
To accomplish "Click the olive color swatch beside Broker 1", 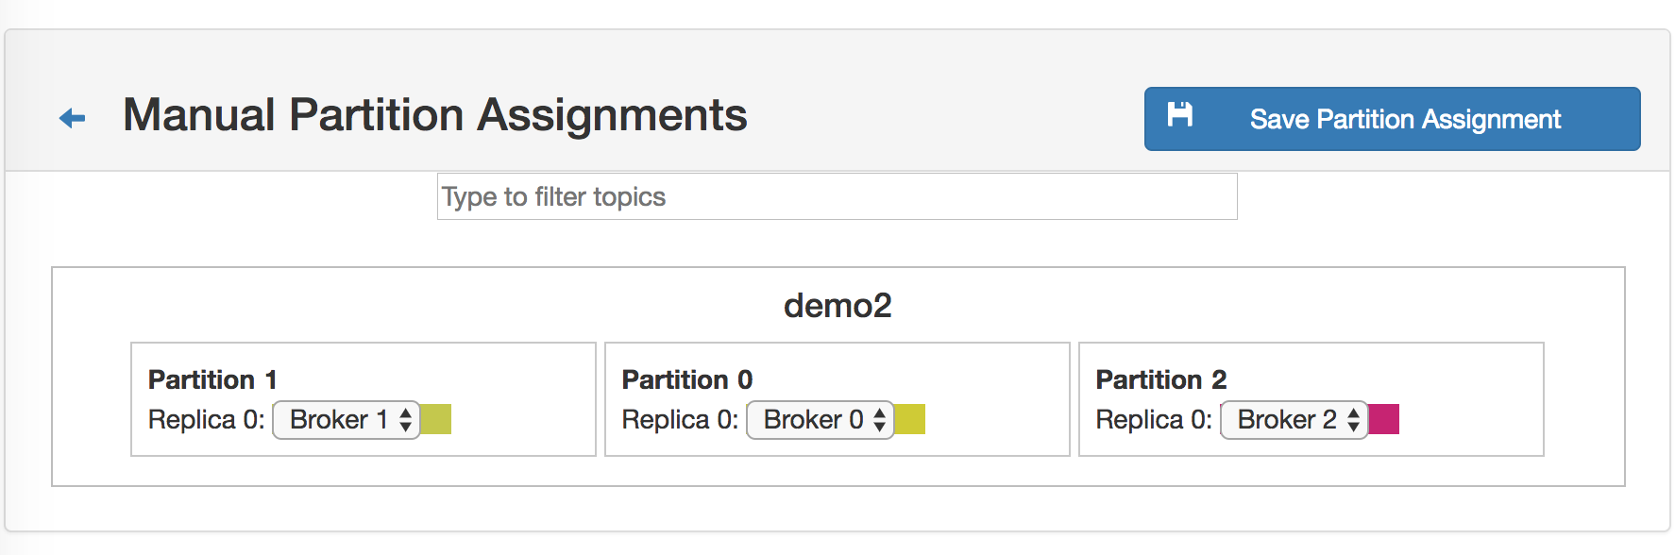I will (x=436, y=419).
